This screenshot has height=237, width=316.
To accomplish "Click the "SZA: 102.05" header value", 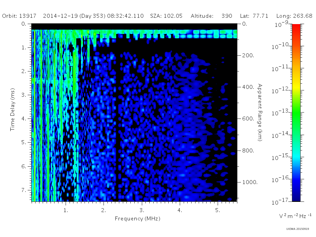I will click(x=166, y=16).
